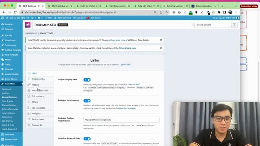Open a new browser tab
The image size is (260, 146).
click(222, 6)
